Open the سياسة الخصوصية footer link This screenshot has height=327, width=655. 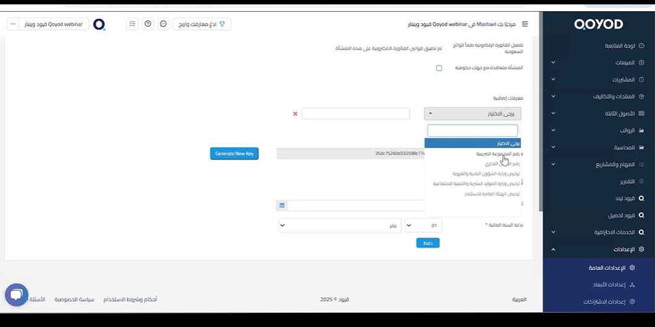coord(74,299)
